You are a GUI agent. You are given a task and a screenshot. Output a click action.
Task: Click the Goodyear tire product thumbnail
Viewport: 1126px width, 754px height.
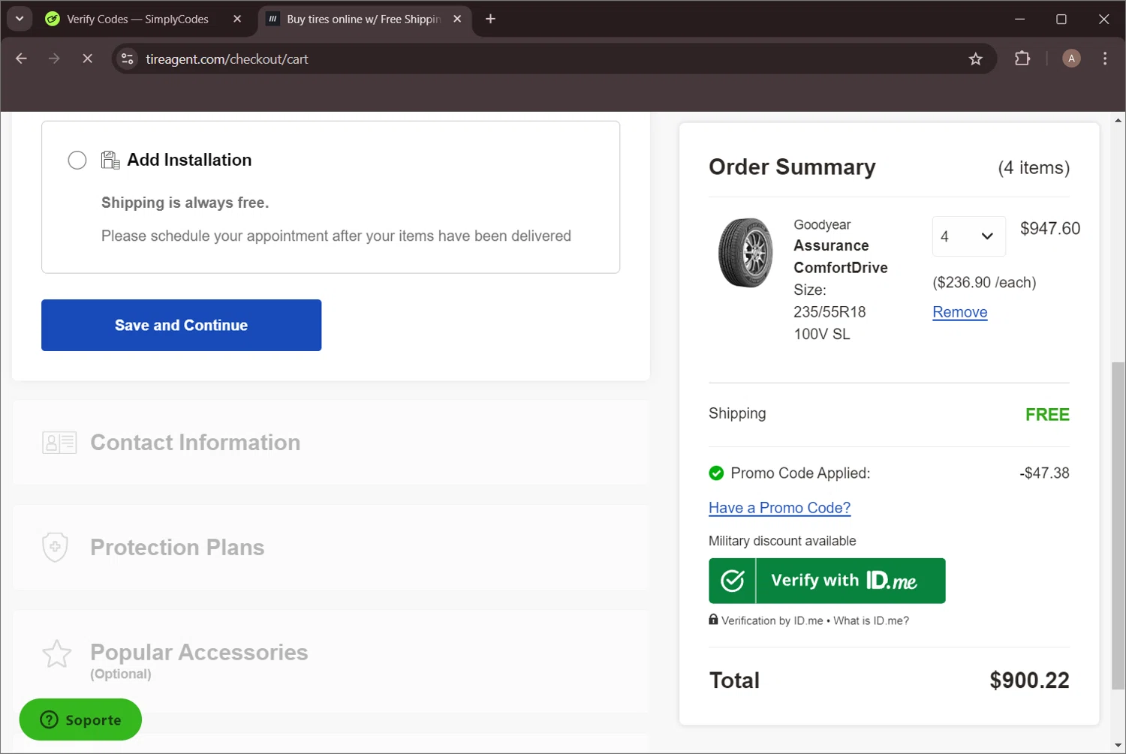coord(745,253)
